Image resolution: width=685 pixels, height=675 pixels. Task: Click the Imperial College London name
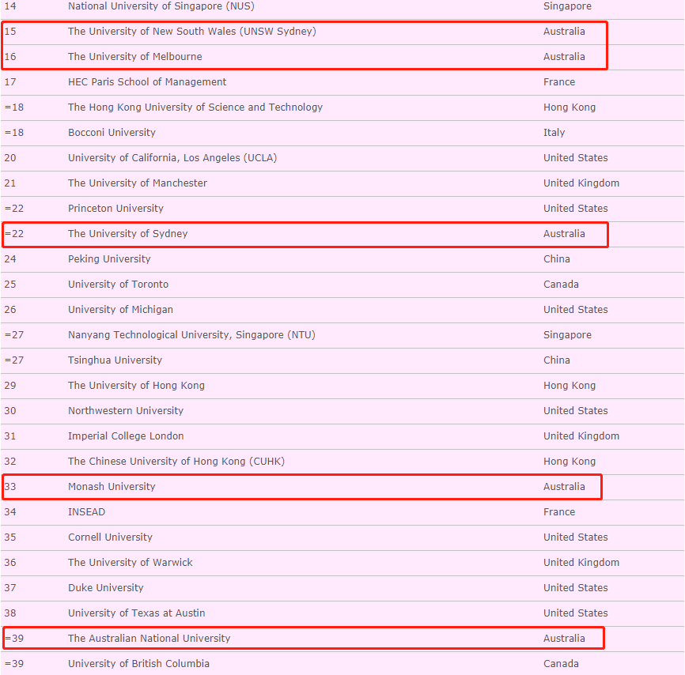[x=126, y=436]
